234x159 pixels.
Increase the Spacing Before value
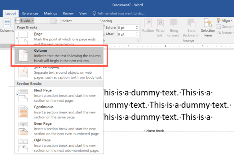point(137,26)
